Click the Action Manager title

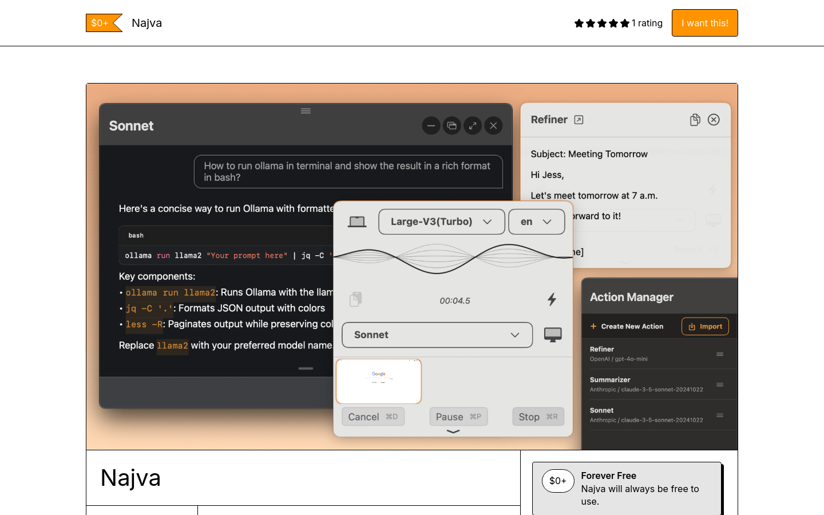pyautogui.click(x=631, y=297)
